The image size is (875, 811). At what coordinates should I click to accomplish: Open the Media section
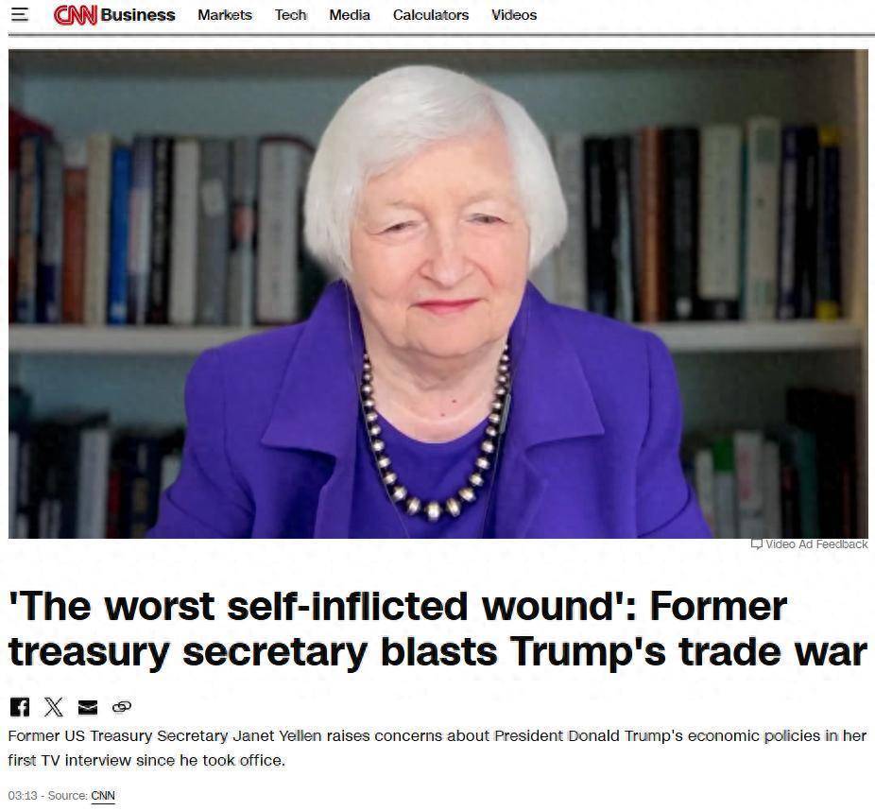(350, 15)
